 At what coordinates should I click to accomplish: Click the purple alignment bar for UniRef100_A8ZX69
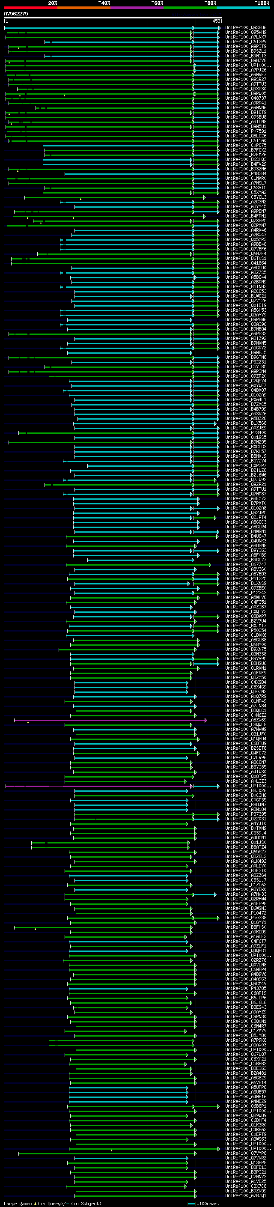coord(110,720)
